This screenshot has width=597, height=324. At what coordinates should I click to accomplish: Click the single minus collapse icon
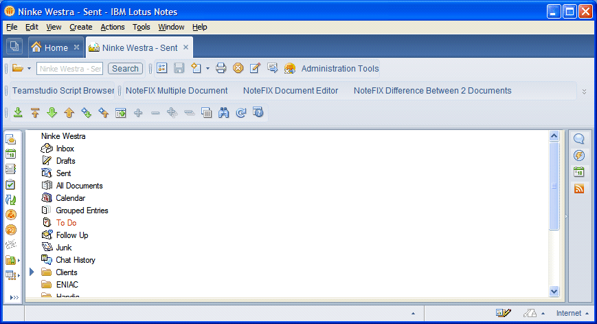(x=155, y=113)
